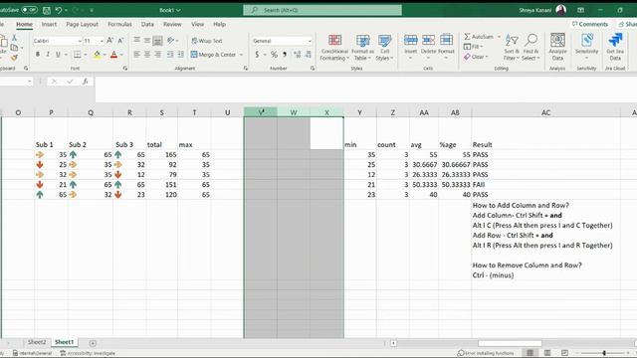
Task: Open the font size dropdown
Action: tap(102, 41)
